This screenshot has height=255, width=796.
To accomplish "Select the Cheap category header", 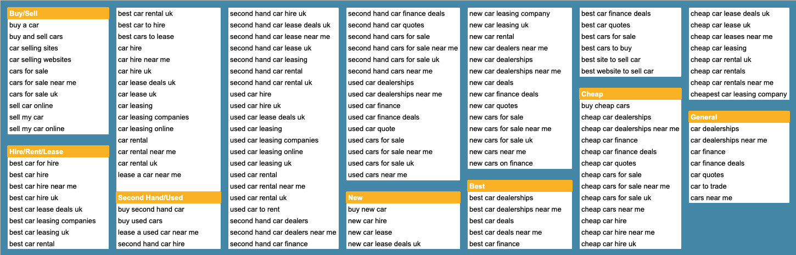I will coord(630,94).
